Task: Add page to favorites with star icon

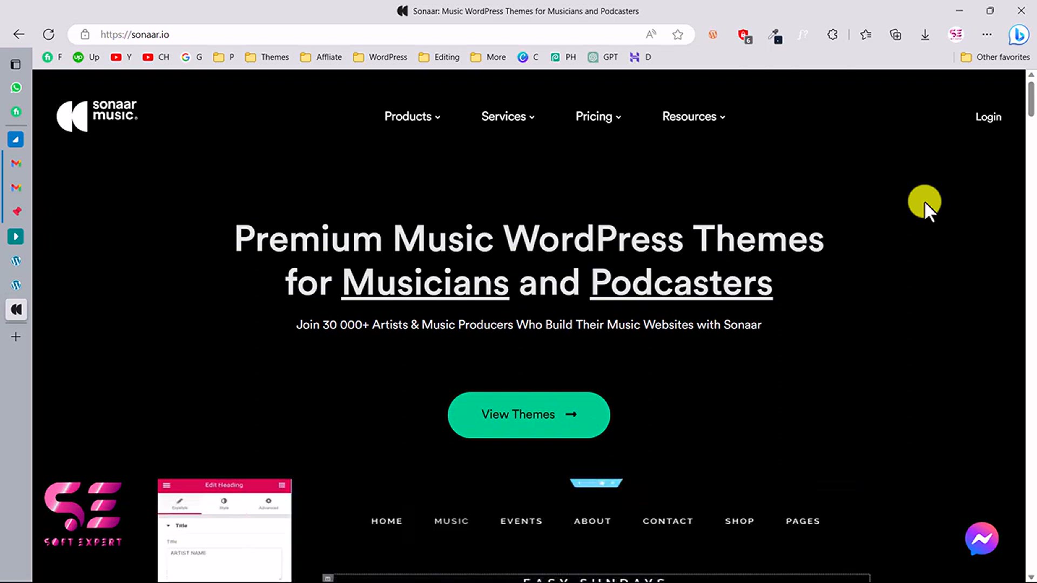Action: coord(678,35)
